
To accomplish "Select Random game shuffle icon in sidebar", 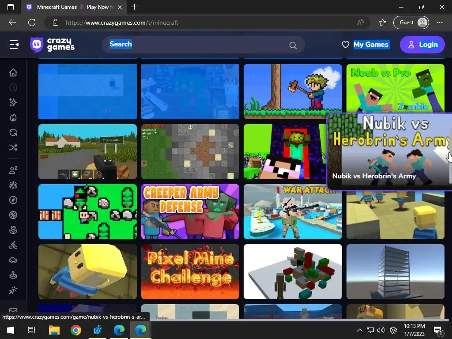I will [13, 147].
